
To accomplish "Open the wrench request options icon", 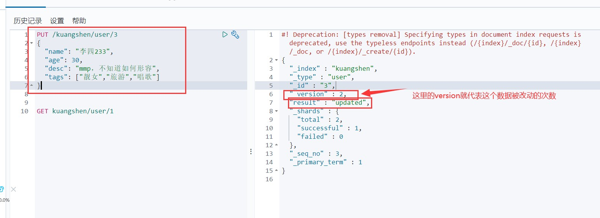I will (235, 35).
